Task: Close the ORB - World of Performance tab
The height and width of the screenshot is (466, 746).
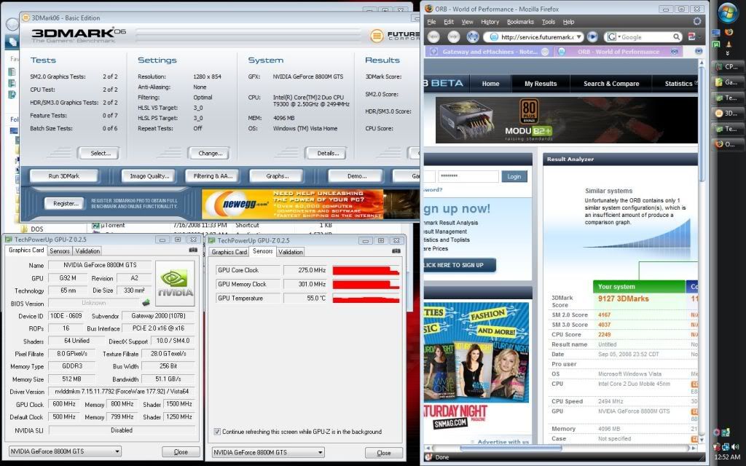Action: pos(674,52)
